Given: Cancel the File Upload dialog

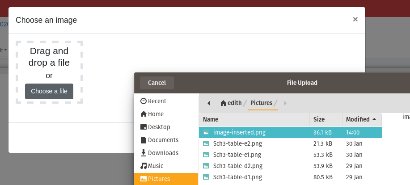Looking at the screenshot, I should 156,83.
